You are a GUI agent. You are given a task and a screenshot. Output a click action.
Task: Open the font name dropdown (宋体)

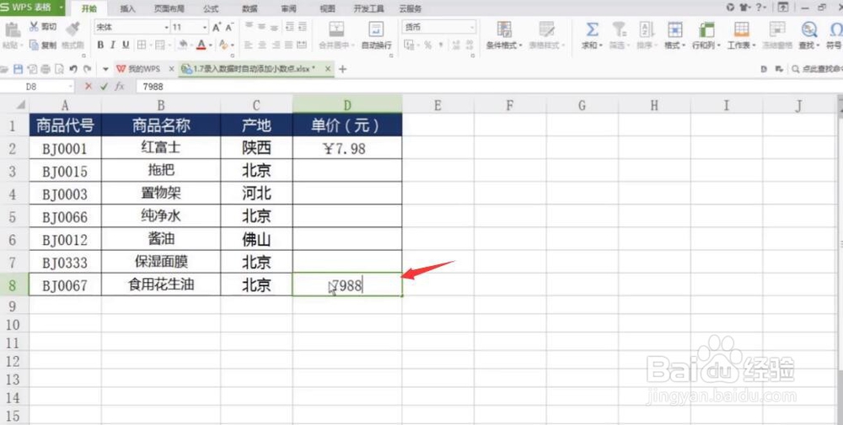pos(167,28)
